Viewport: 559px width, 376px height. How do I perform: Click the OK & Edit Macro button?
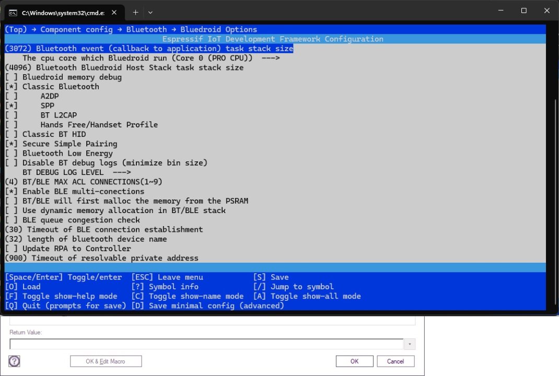click(106, 361)
